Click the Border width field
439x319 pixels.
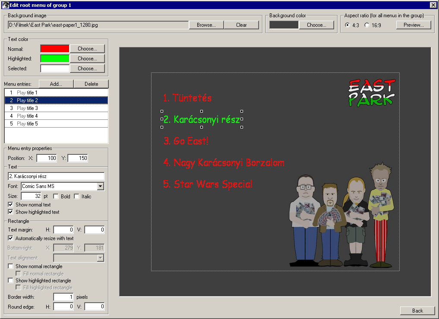[63, 297]
